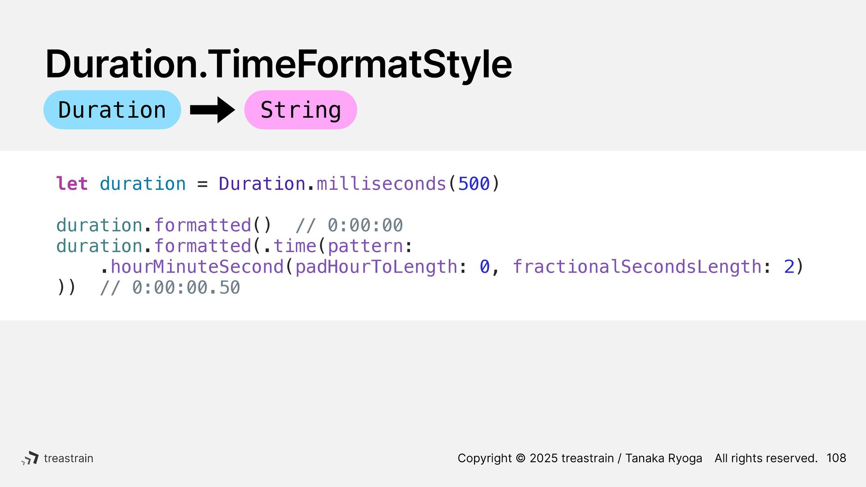Click 'fractionalSecondsLength' parameter label

coord(637,266)
